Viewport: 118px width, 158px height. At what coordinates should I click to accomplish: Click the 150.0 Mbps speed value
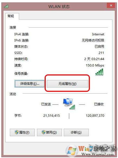[95, 65]
